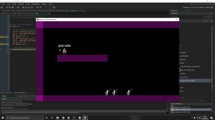This screenshot has width=215, height=120.
Task: Click the Create Executable toolbar icon
Action: pyautogui.click(x=18, y=7)
